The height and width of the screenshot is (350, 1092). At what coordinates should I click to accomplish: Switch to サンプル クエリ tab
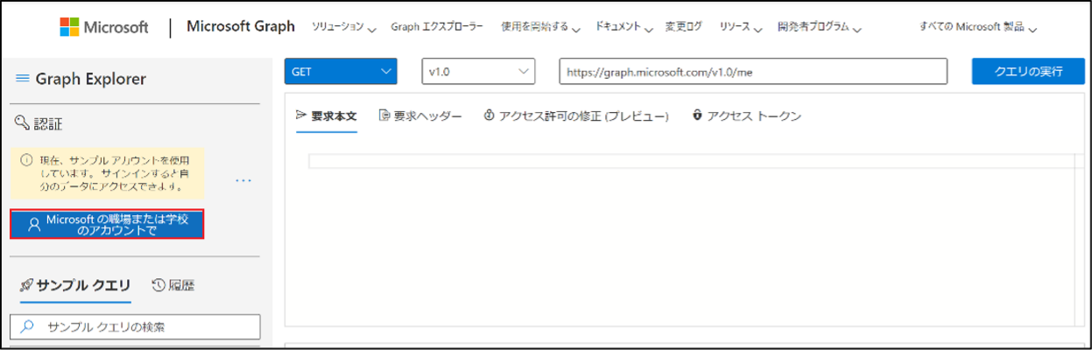pyautogui.click(x=74, y=285)
